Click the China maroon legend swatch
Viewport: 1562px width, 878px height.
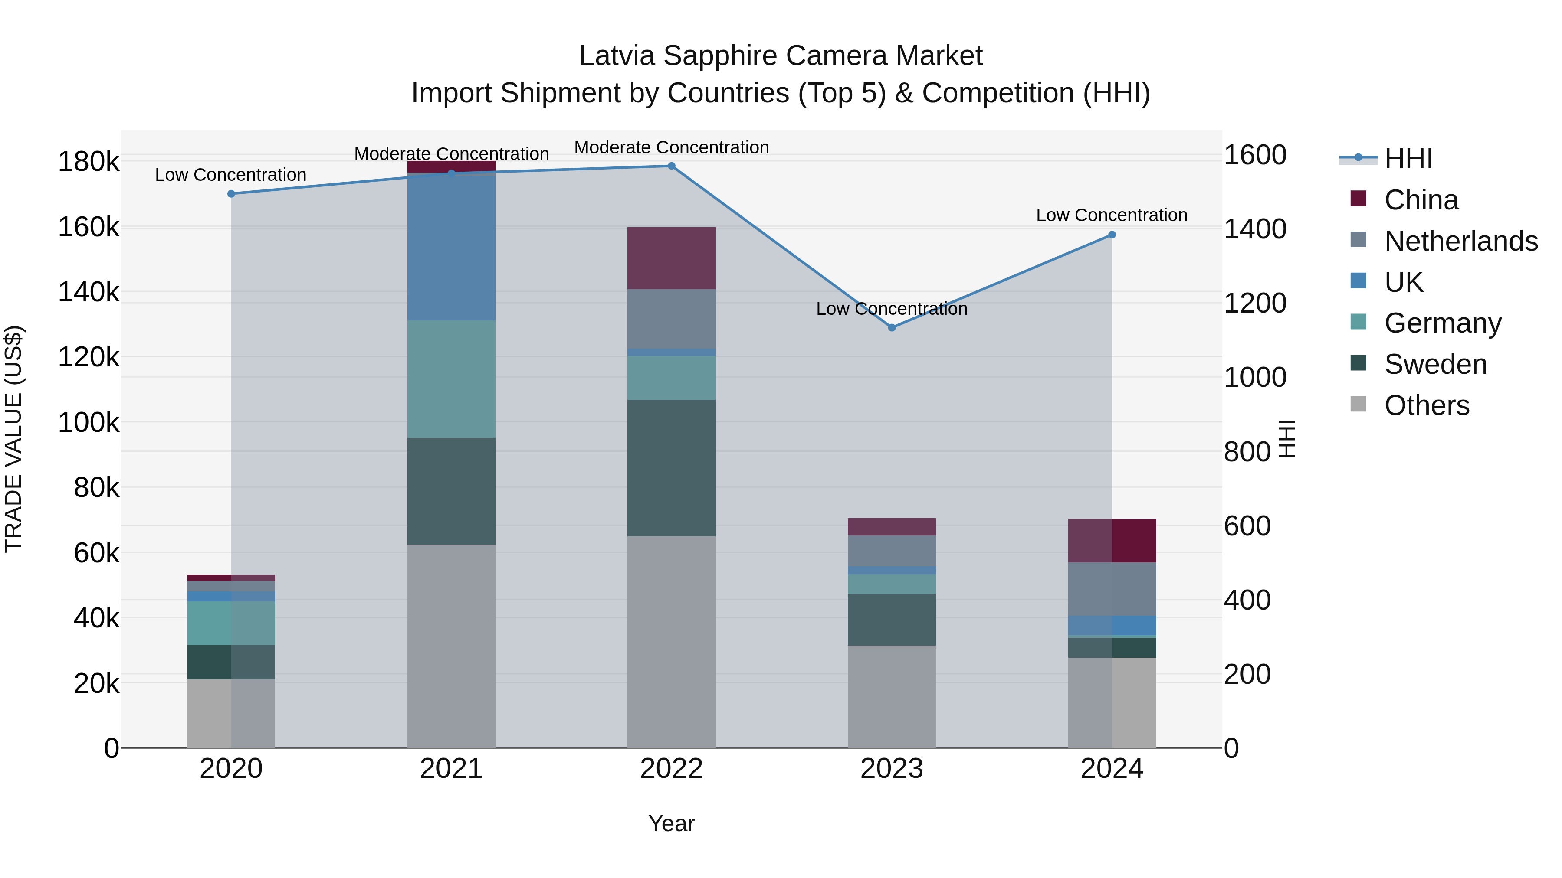pyautogui.click(x=1358, y=198)
